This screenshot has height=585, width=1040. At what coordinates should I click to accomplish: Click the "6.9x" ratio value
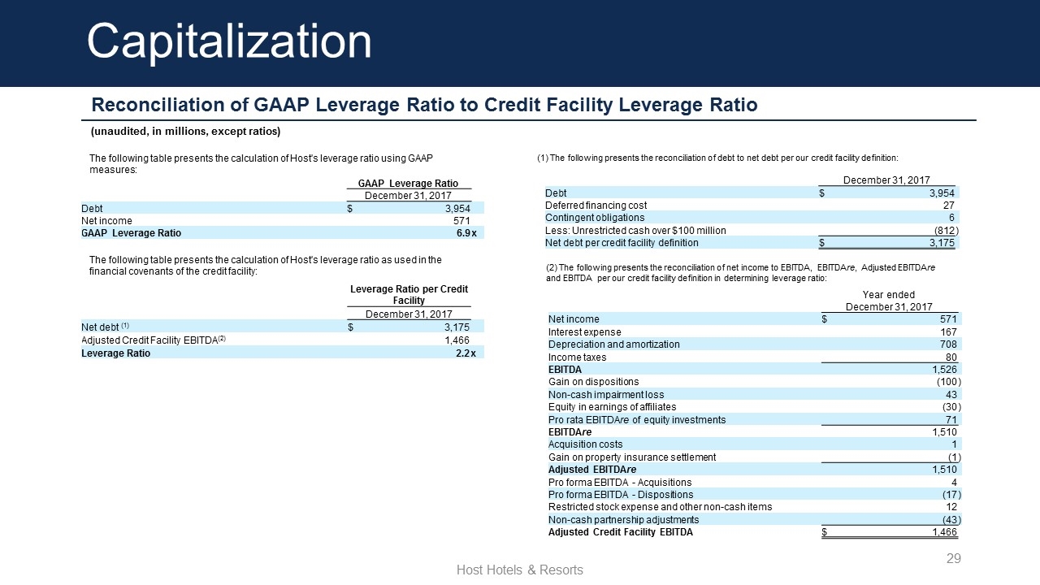tap(466, 232)
